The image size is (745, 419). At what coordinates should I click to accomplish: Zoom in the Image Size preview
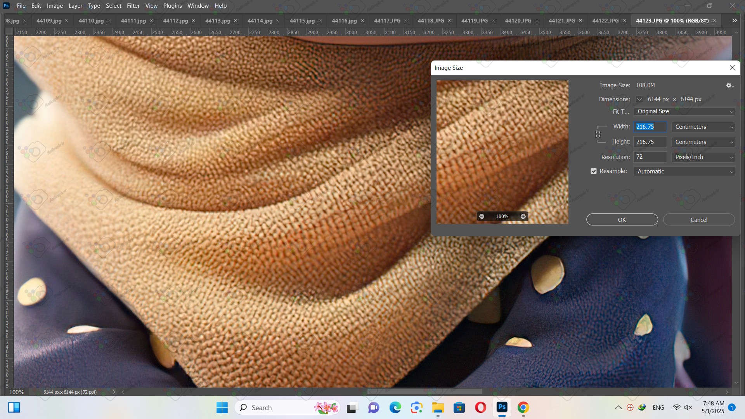tap(523, 216)
